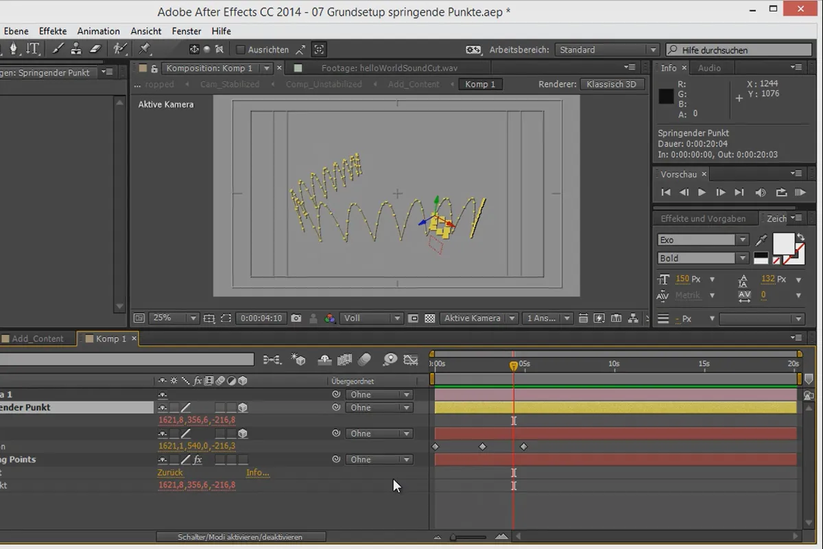Select the Roto Brush tool
The image size is (823, 549).
coord(120,49)
